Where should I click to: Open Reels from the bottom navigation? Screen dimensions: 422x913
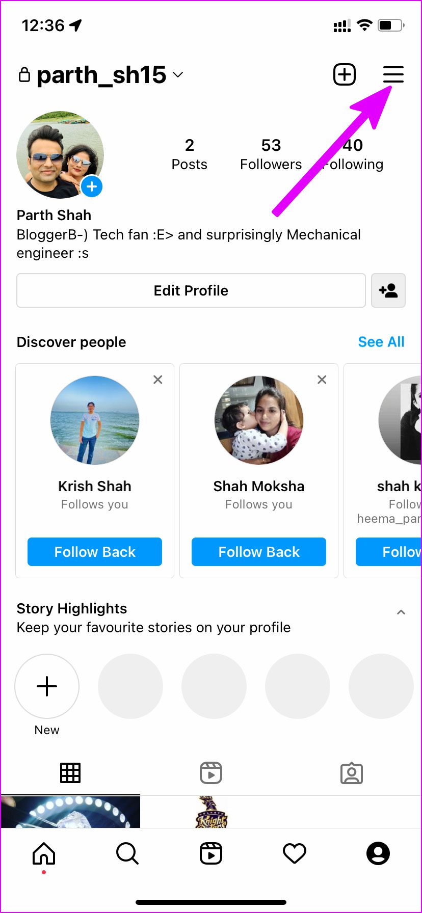coord(211,853)
